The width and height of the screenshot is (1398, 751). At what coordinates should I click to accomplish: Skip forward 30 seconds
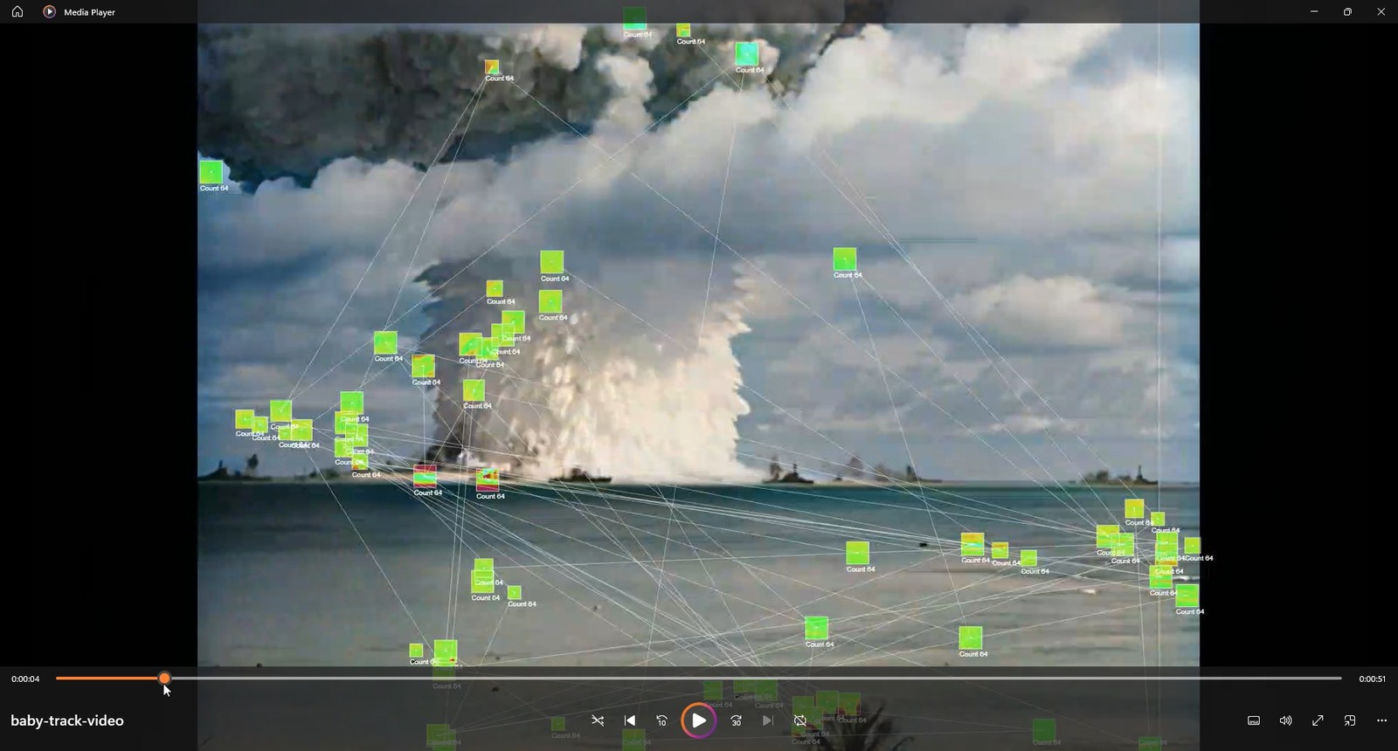pos(737,720)
